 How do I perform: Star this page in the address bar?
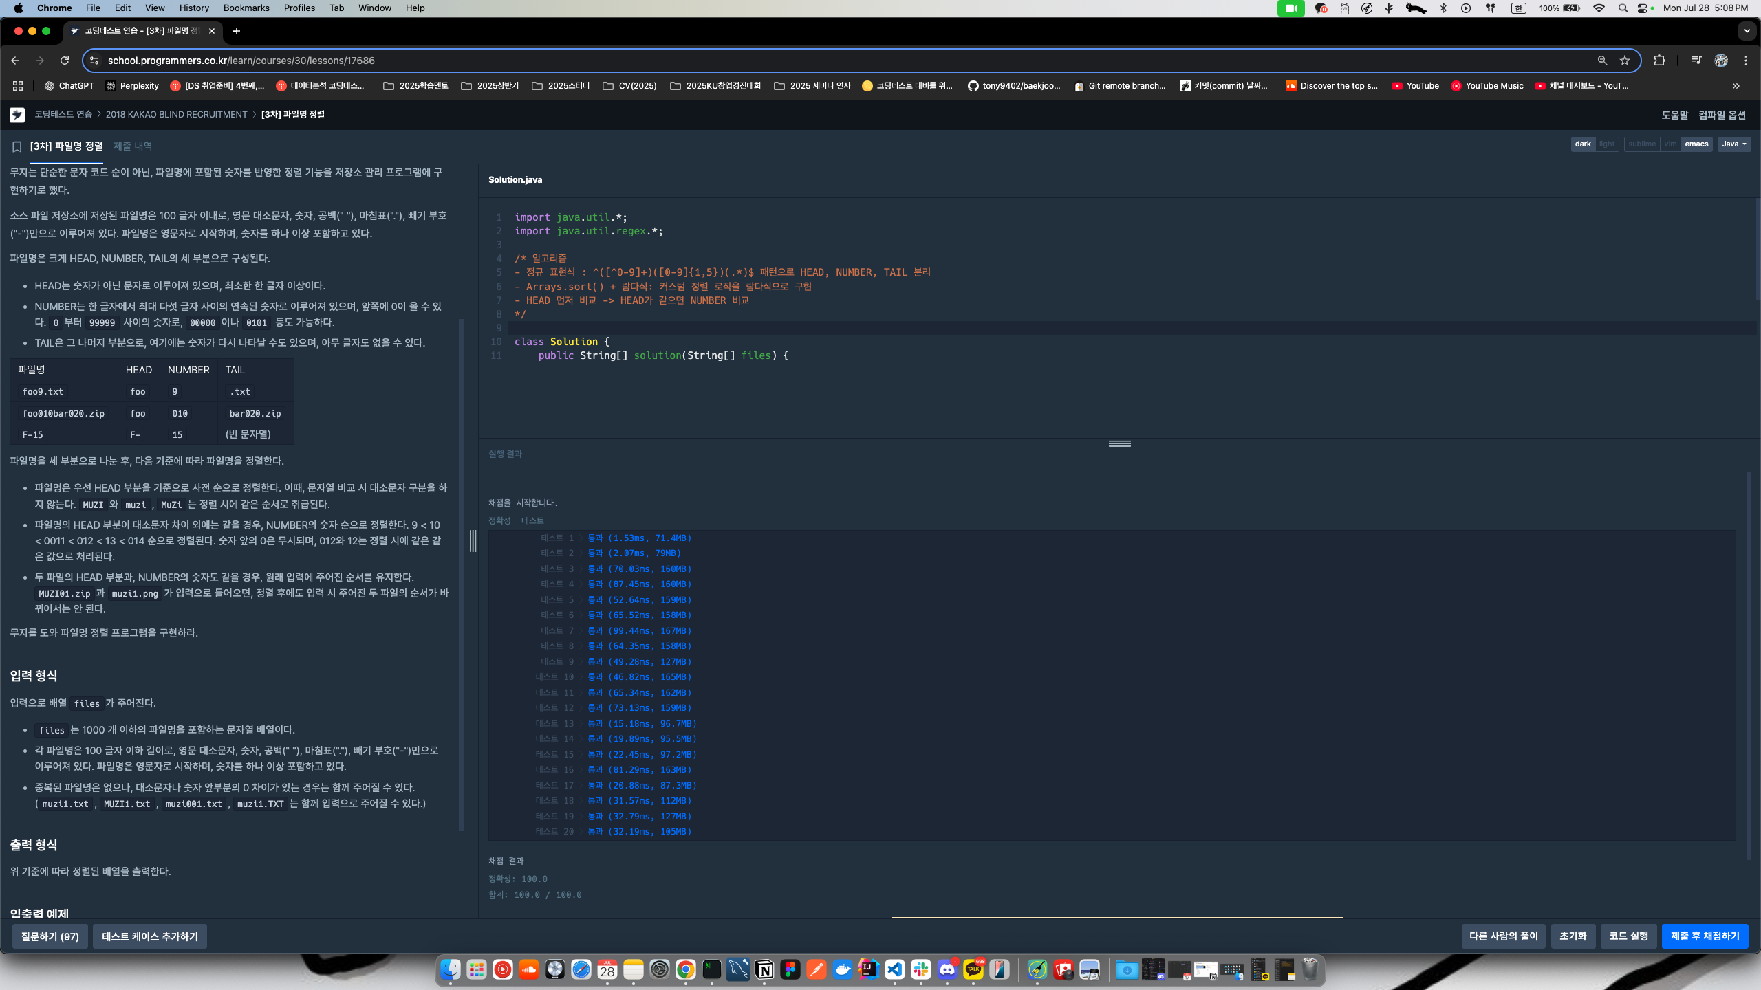click(1625, 60)
